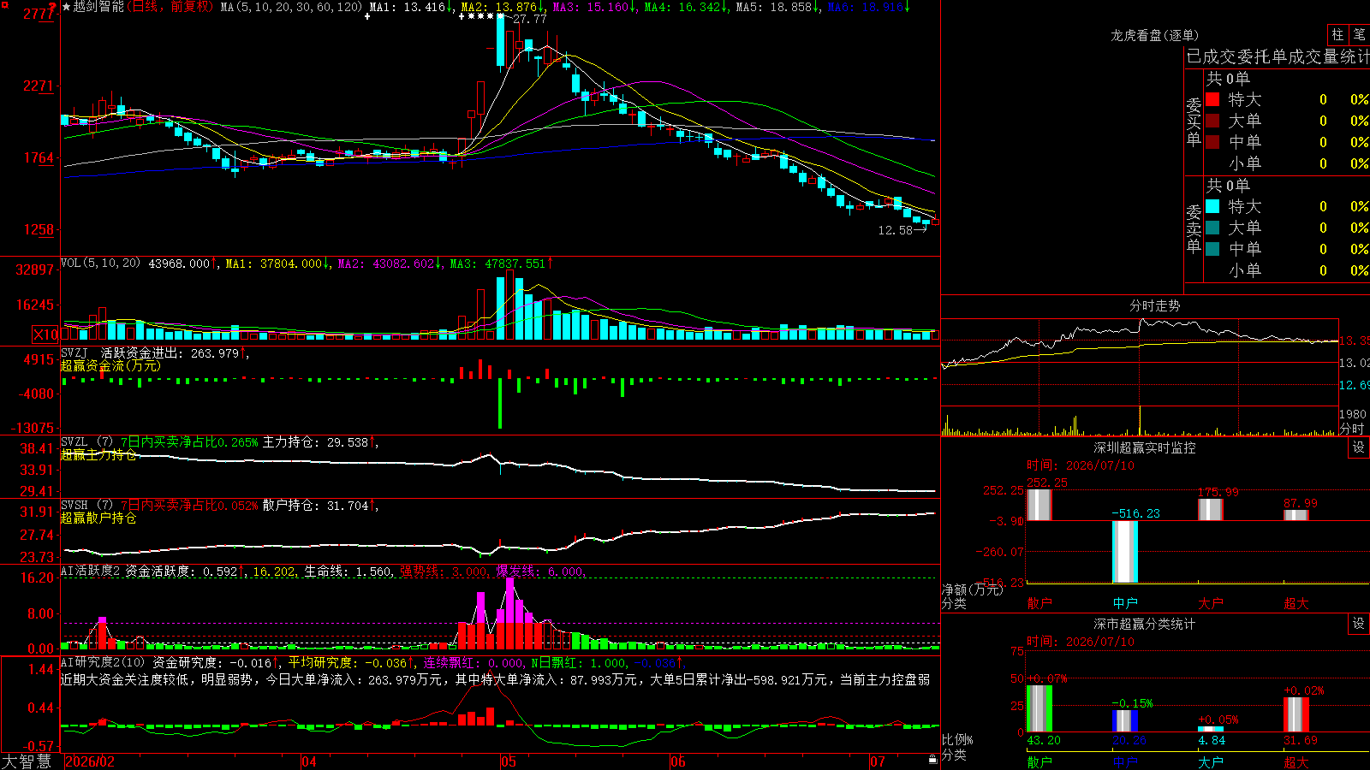The image size is (1370, 770).
Task: Click the 超大 bar labeled 87.99
Action: tap(1296, 515)
